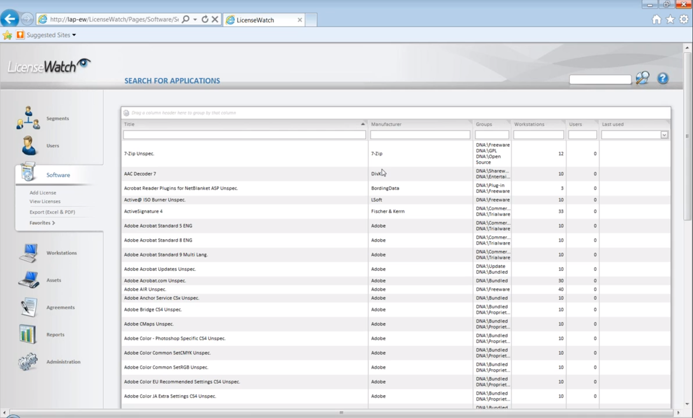Click the Suggested Sites orange icon
Screen dimensions: 693x418
pyautogui.click(x=20, y=35)
